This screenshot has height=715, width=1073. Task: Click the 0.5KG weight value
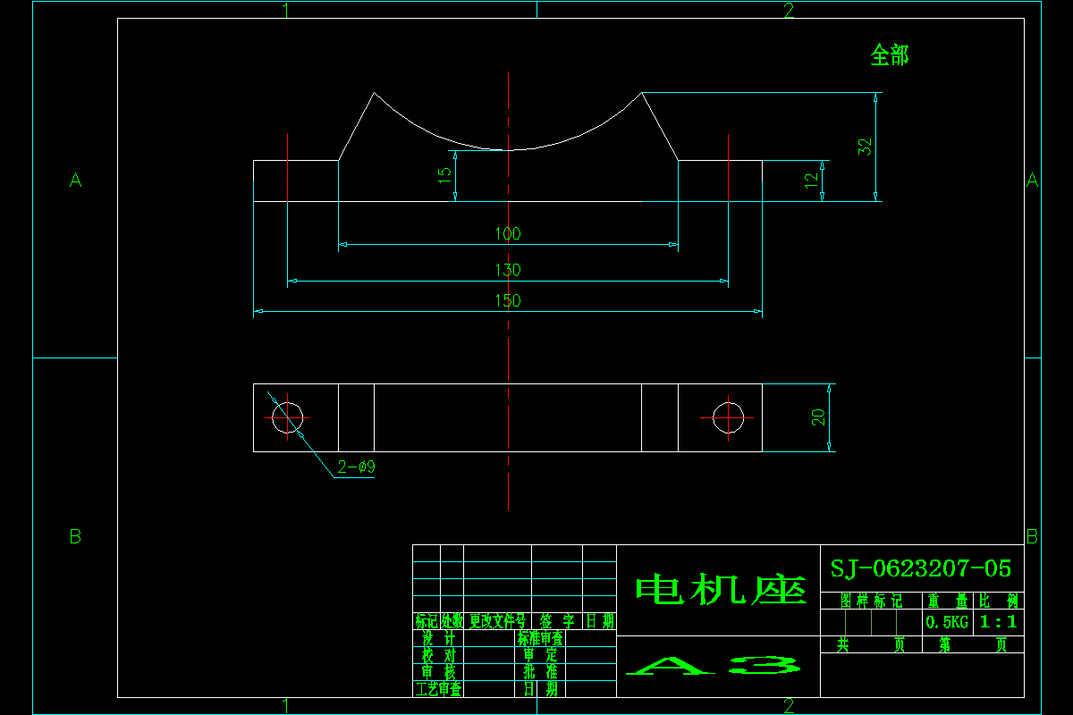pyautogui.click(x=947, y=621)
